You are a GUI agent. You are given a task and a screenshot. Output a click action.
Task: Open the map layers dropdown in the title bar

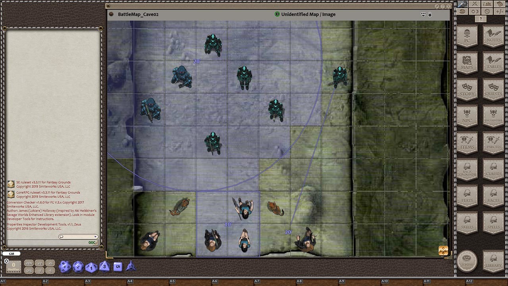pyautogui.click(x=423, y=14)
